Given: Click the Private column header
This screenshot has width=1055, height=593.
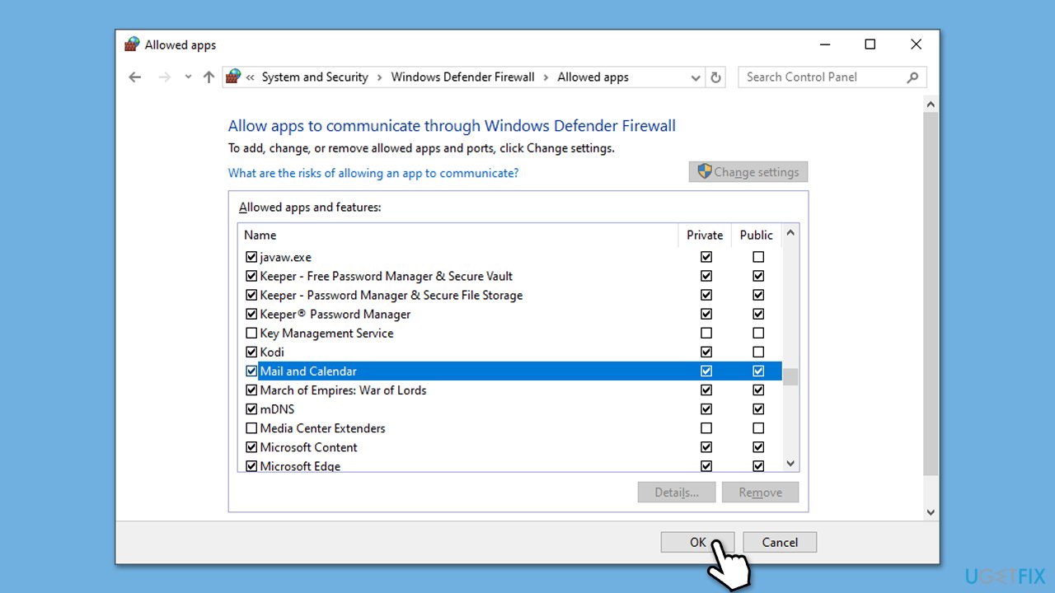Looking at the screenshot, I should point(705,235).
